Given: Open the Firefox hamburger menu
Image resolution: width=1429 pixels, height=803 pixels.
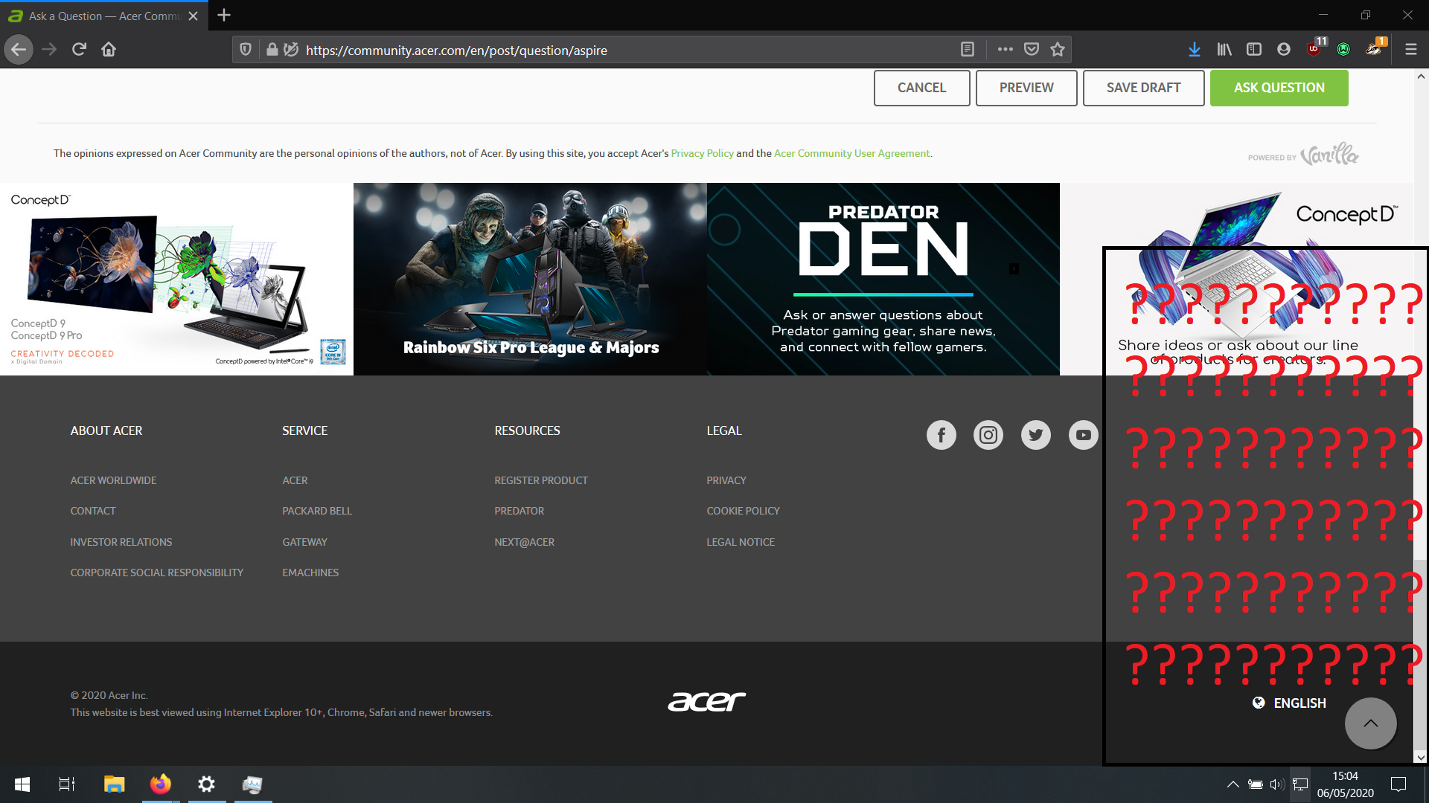Looking at the screenshot, I should coord(1411,49).
